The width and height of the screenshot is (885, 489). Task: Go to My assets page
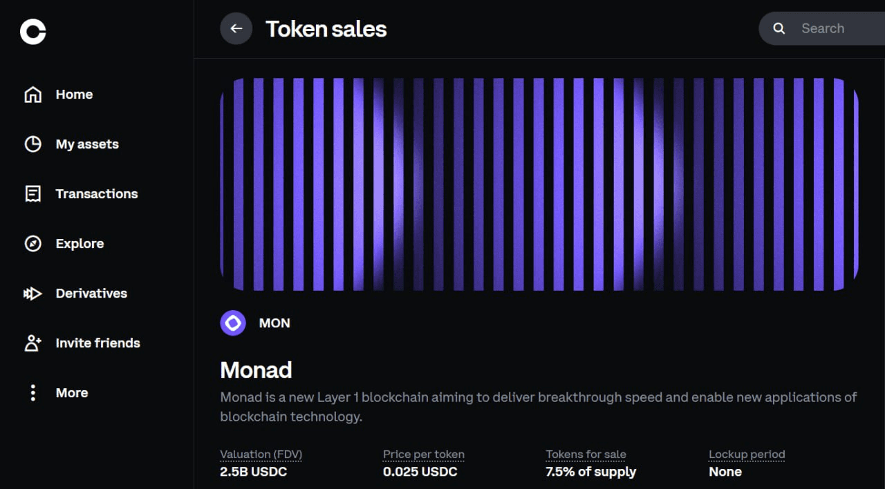tap(87, 144)
